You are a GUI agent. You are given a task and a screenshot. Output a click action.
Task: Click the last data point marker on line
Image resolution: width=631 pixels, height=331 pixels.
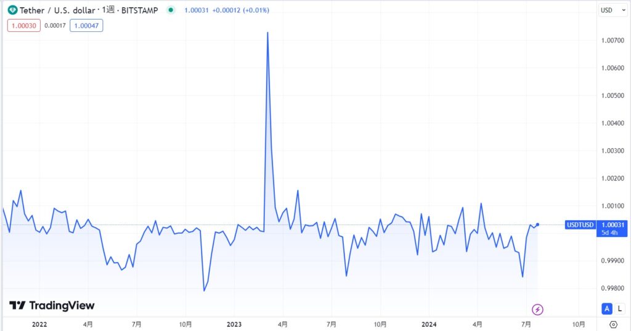pos(537,225)
